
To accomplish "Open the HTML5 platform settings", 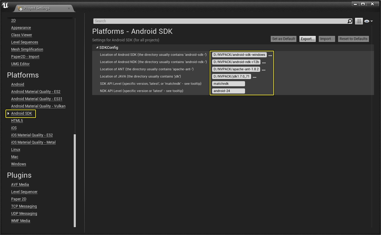I will (17, 121).
